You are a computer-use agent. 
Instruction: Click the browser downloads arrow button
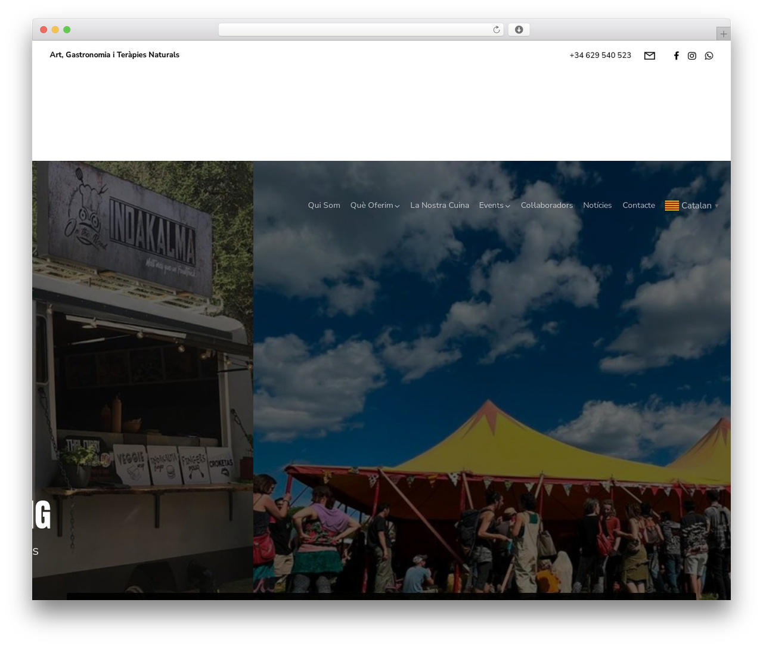(x=519, y=30)
